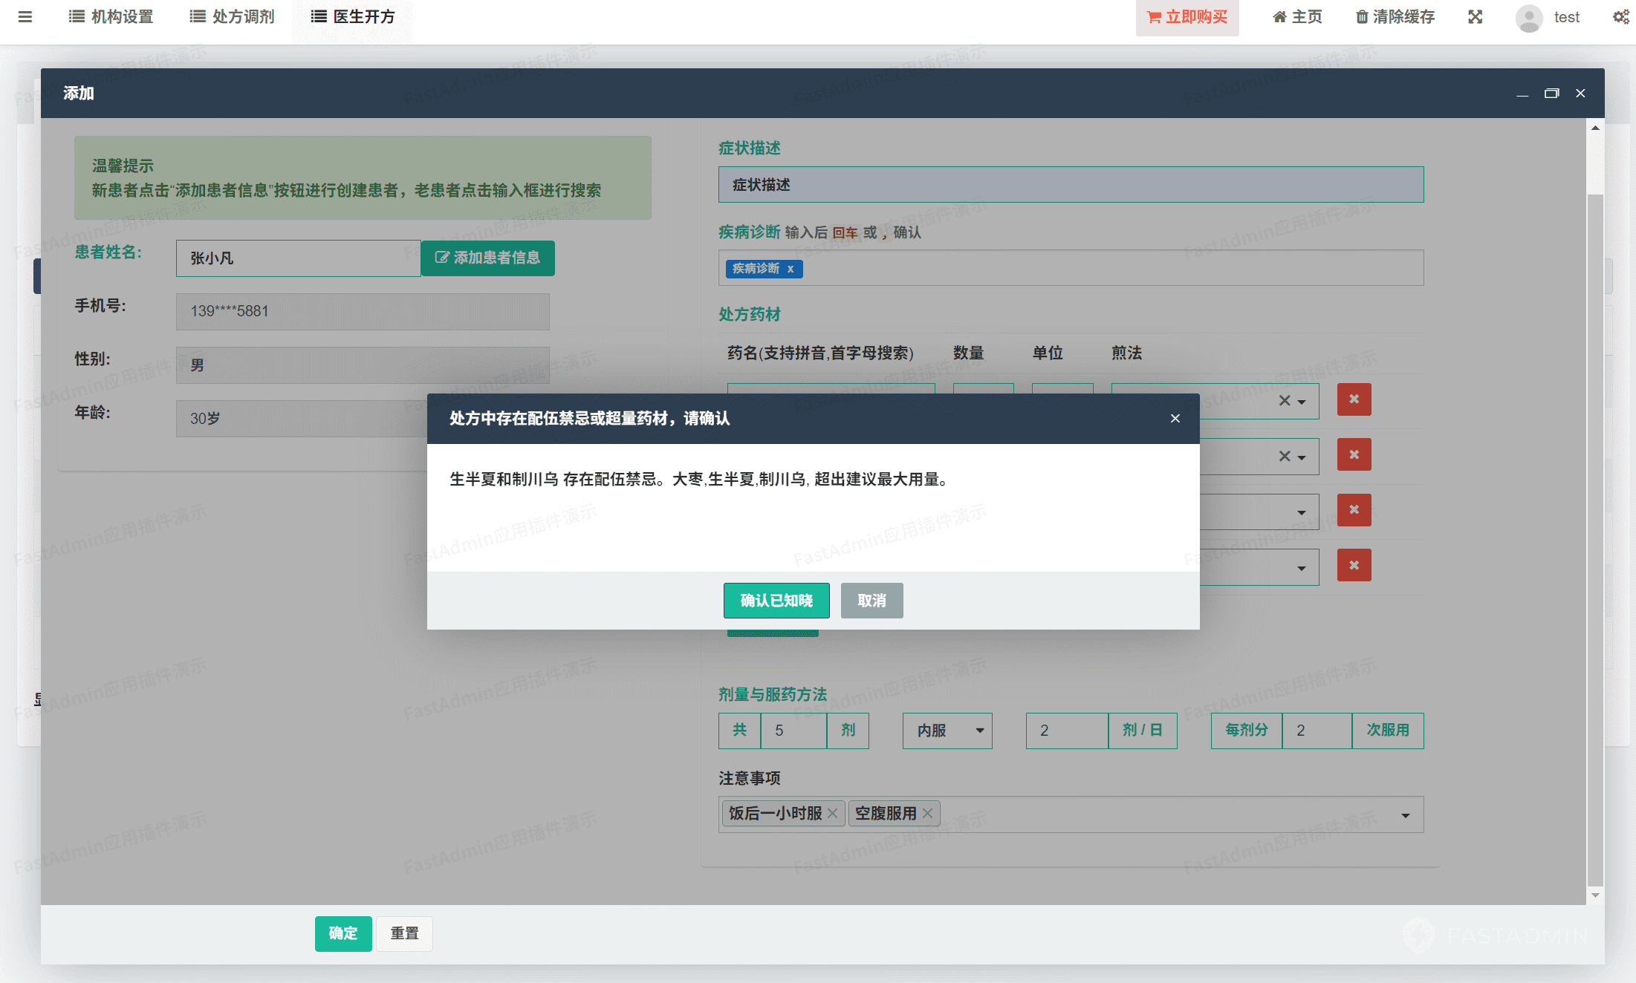Click the 症状描述 input field
The height and width of the screenshot is (983, 1636).
(x=1070, y=185)
